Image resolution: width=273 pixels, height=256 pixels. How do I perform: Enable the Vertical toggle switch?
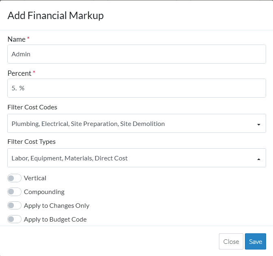click(x=14, y=178)
